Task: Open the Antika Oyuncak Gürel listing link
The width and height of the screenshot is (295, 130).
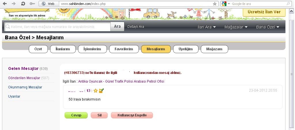Action: 121,81
